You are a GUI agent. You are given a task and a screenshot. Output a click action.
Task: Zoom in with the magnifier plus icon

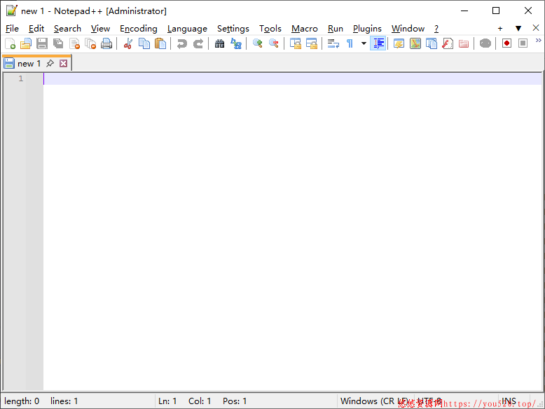258,44
